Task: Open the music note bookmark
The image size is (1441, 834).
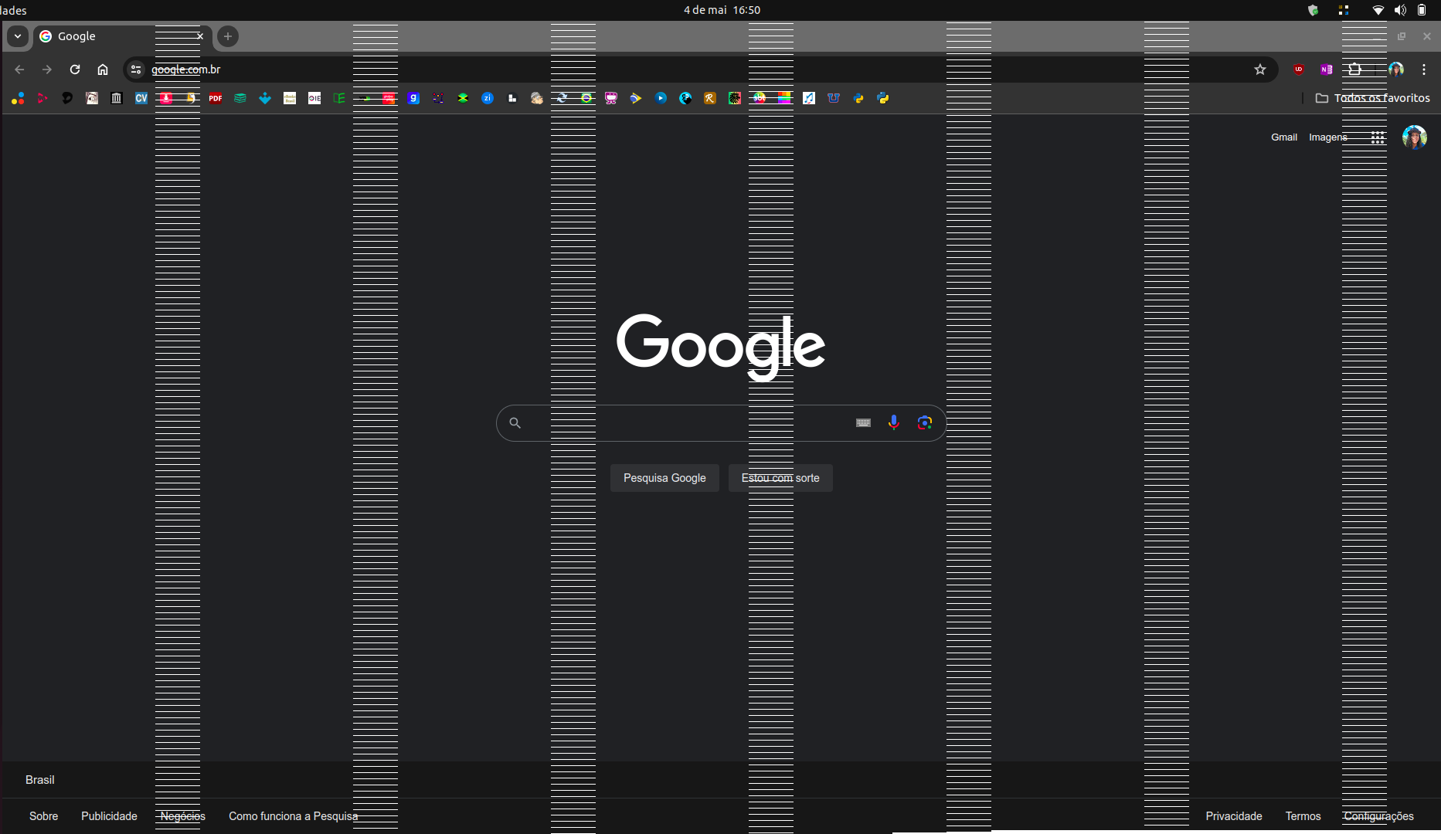Action: coord(809,98)
